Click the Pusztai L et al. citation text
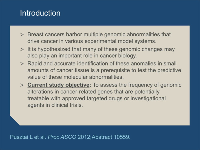The height and width of the screenshot is (150, 200). pyautogui.click(x=28, y=137)
